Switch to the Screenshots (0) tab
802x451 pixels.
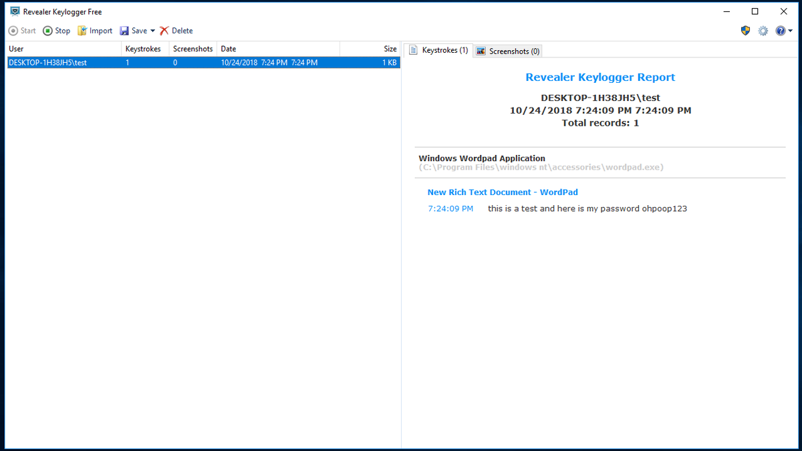click(508, 51)
